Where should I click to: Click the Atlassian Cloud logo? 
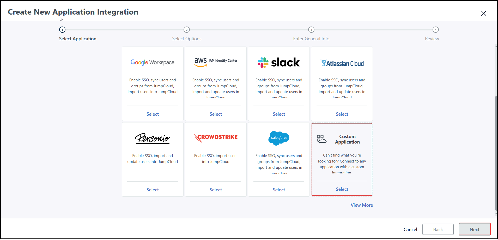(x=342, y=63)
